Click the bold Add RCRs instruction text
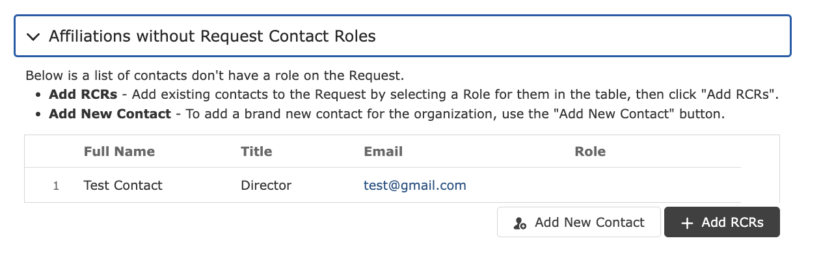The image size is (821, 273). coord(83,94)
